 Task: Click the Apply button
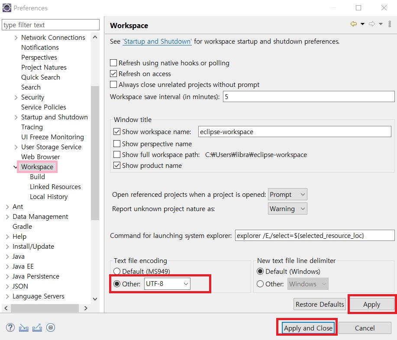tap(371, 305)
